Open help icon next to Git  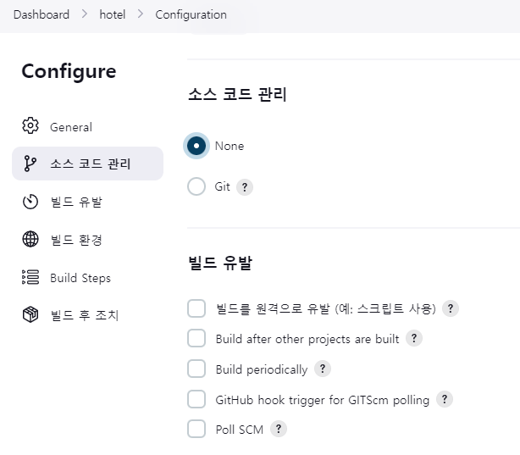(x=245, y=187)
